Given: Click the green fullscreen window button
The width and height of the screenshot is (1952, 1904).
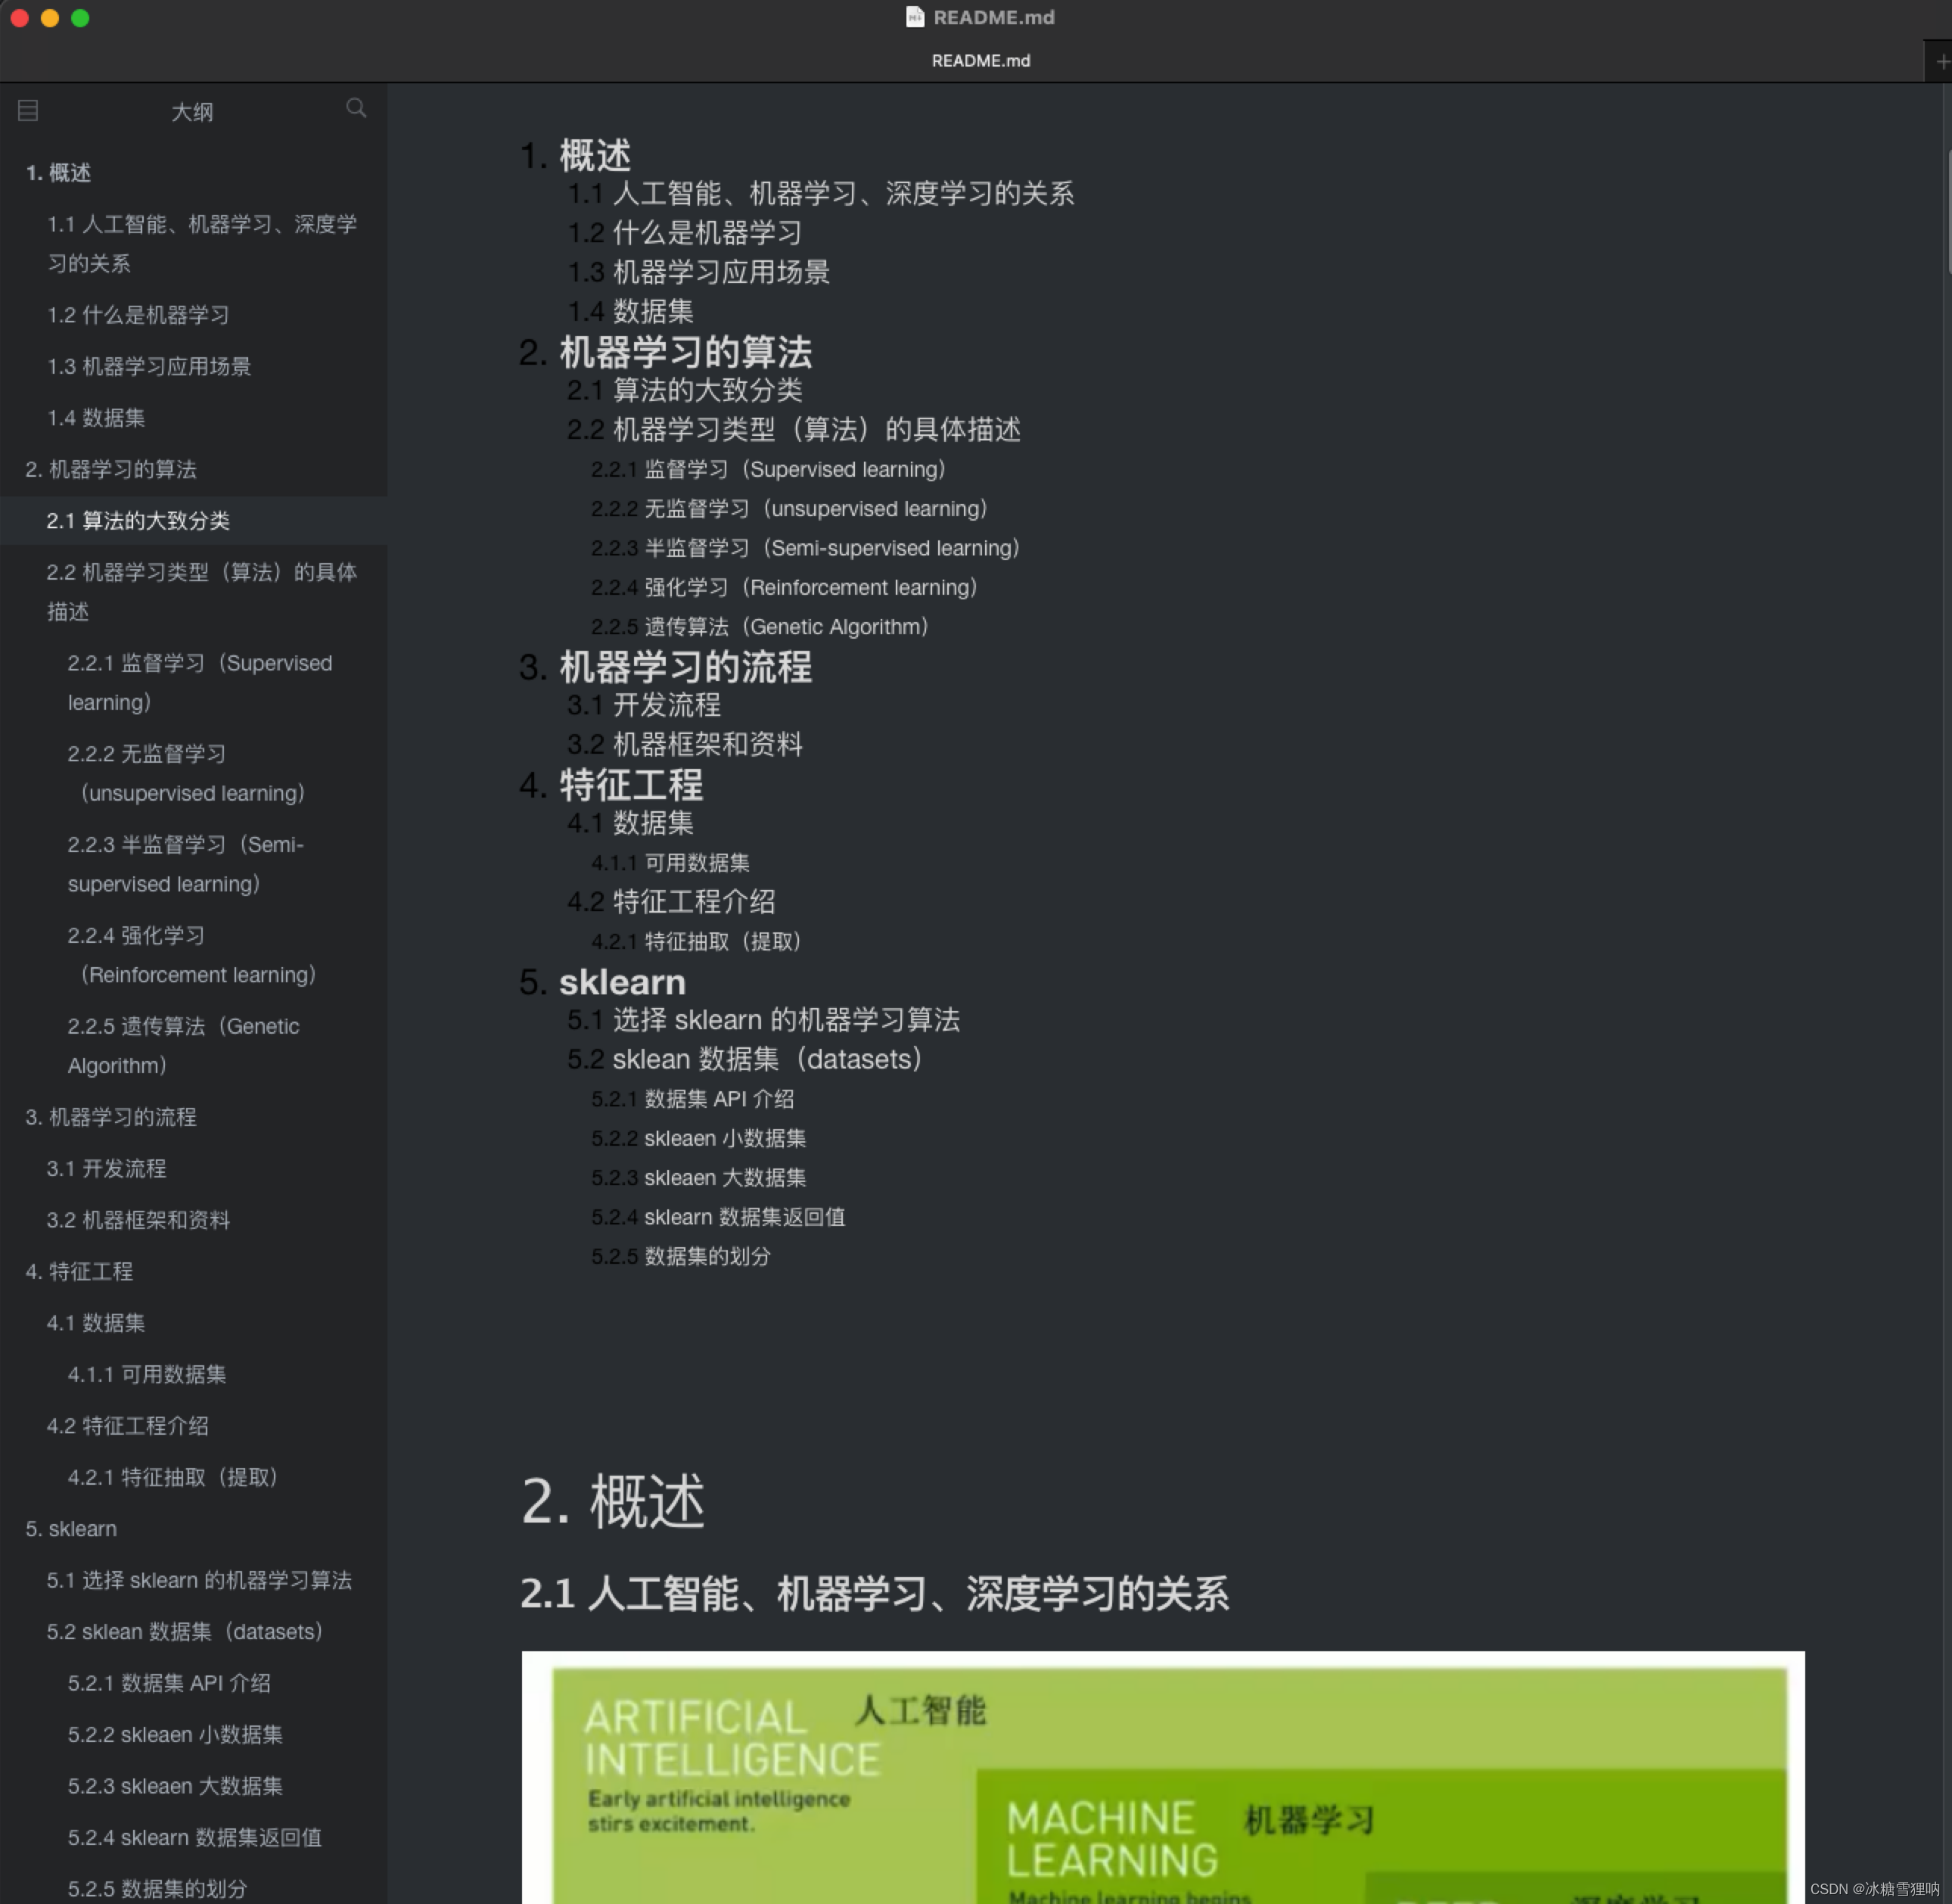Looking at the screenshot, I should point(81,18).
